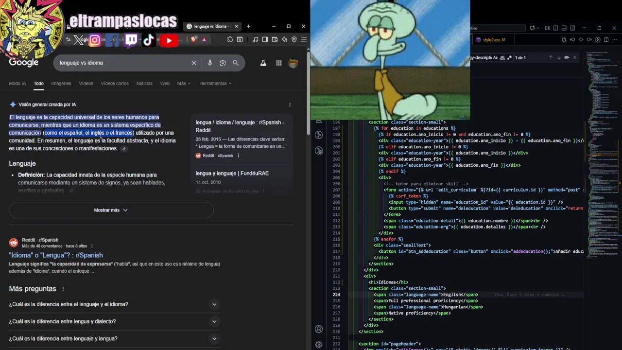Go to previous find match arrow

click(551, 57)
